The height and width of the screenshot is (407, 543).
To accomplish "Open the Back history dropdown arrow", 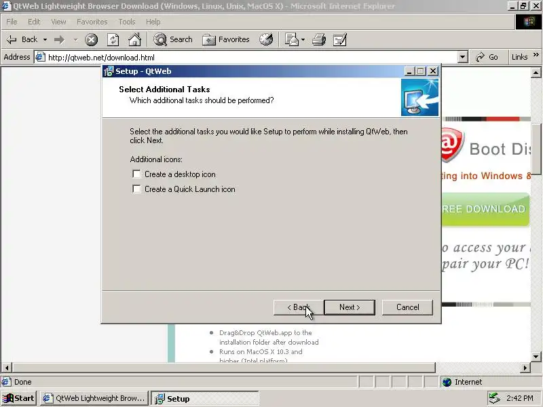I will tap(45, 40).
